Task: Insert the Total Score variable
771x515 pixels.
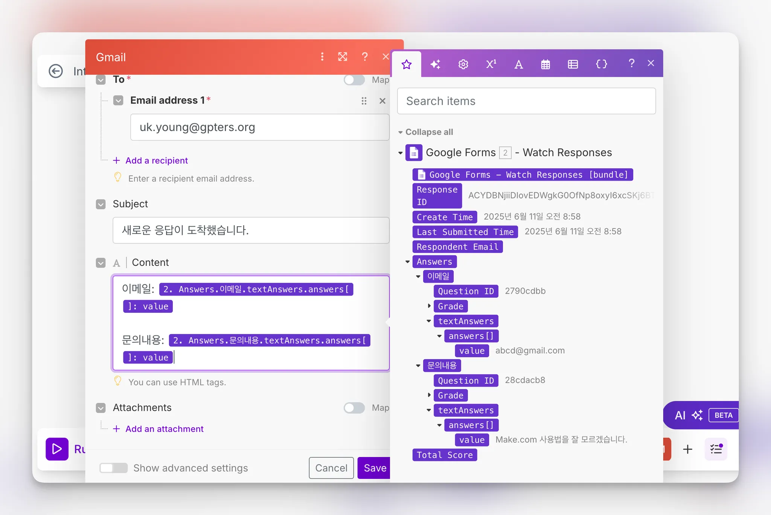Action: point(445,455)
